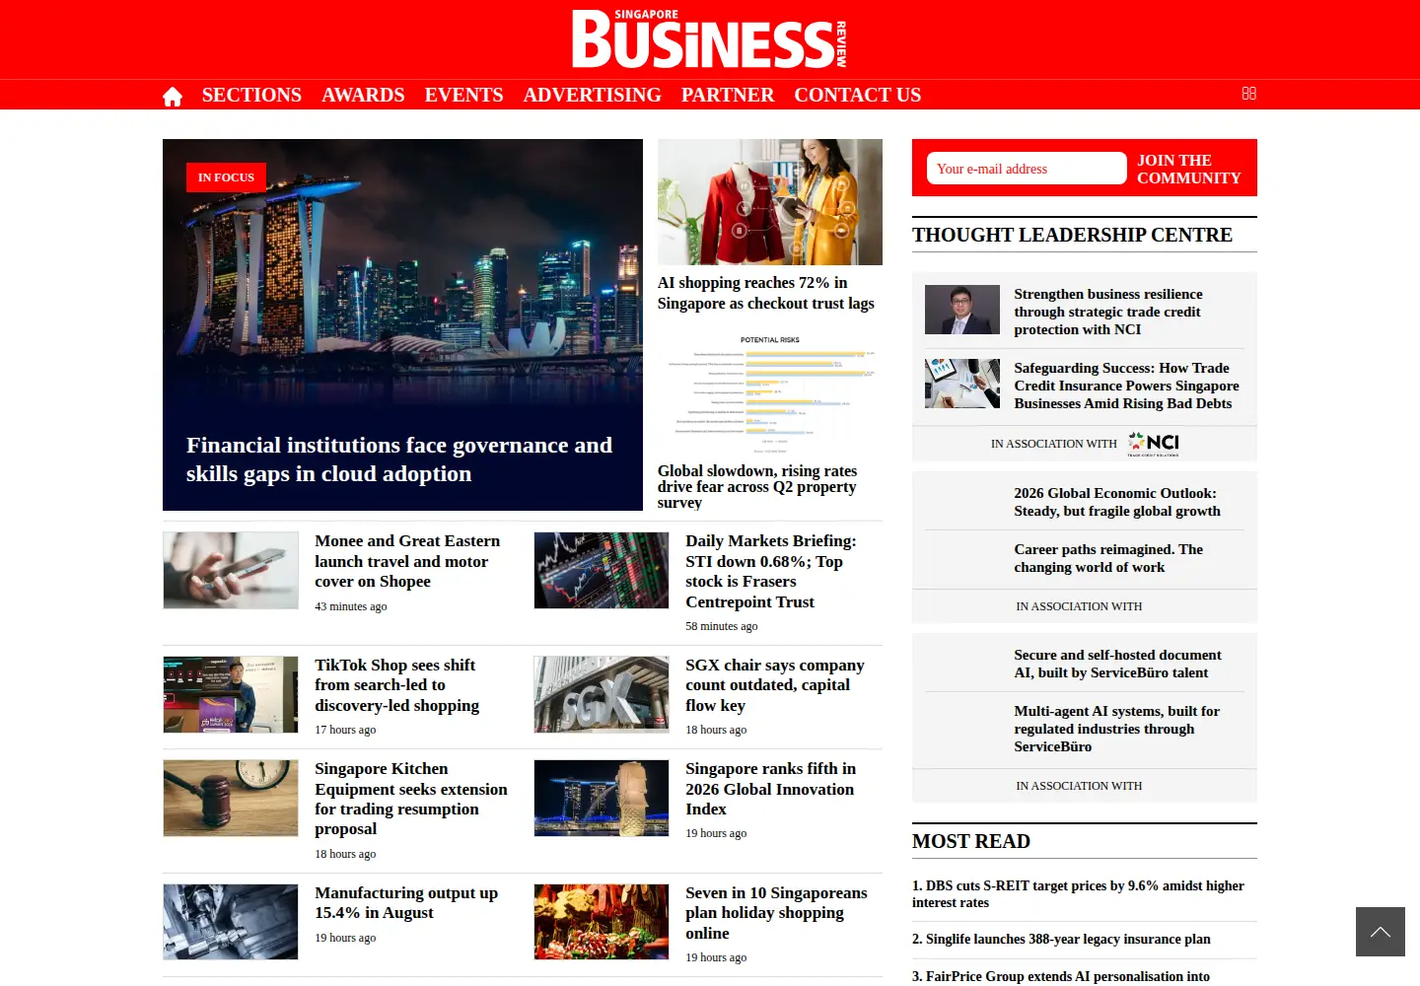
Task: Open the IN FOCUS tag label
Action: point(226,177)
